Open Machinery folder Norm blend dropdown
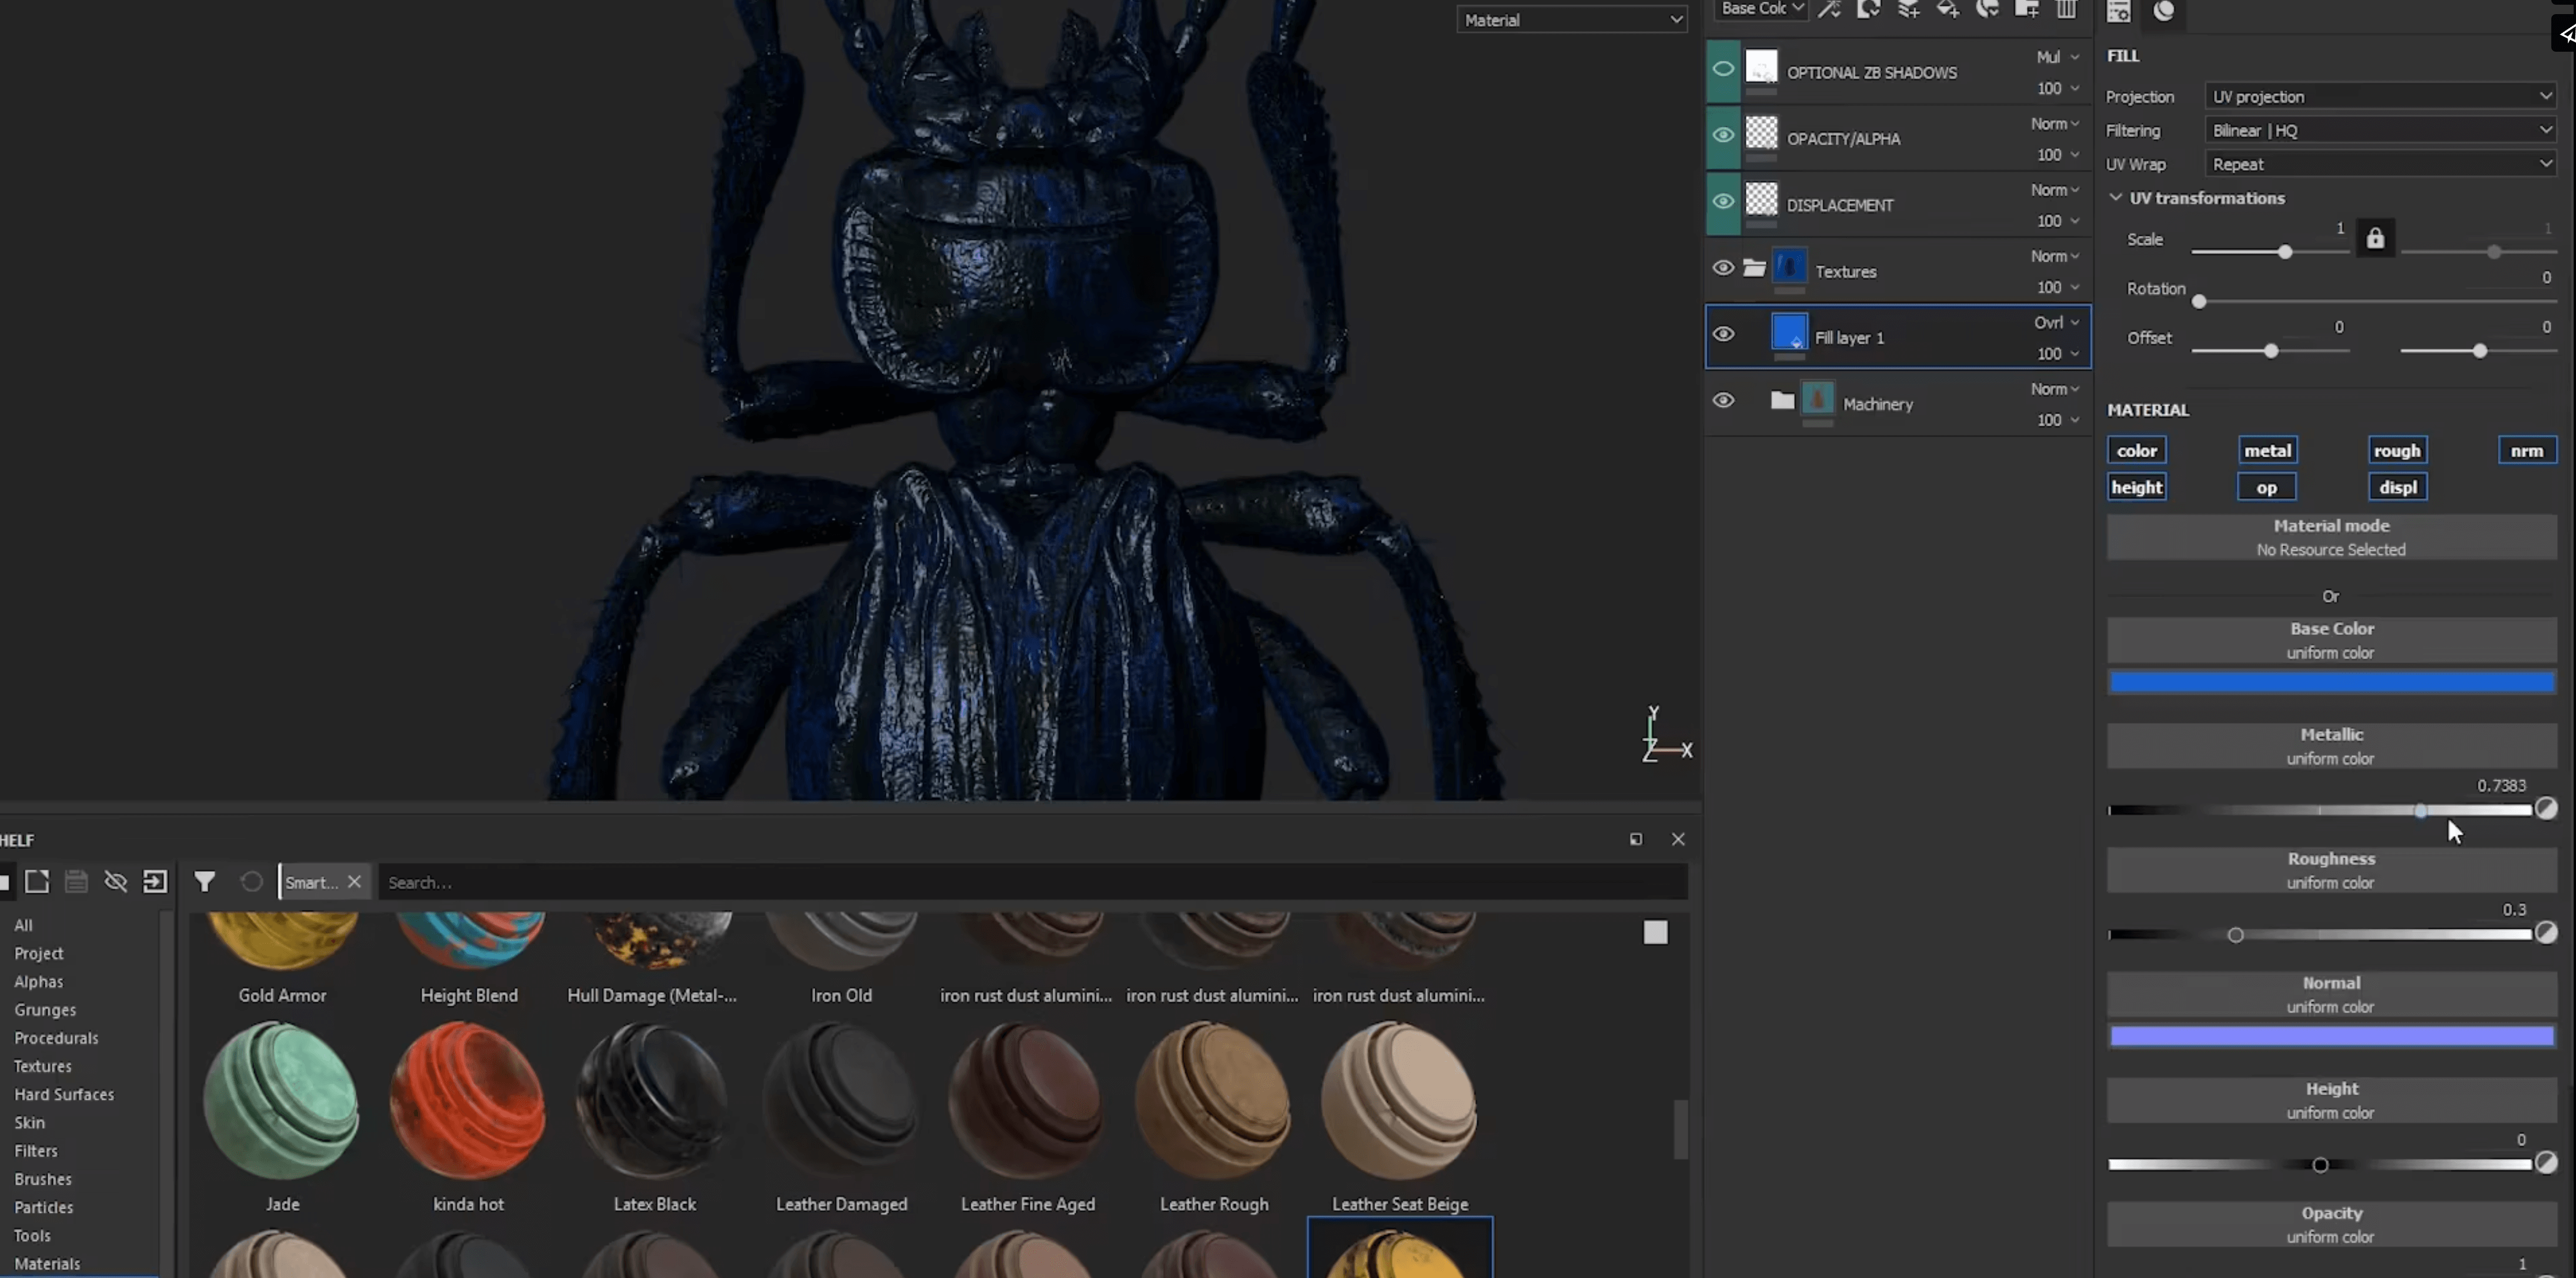2576x1278 pixels. [2055, 388]
